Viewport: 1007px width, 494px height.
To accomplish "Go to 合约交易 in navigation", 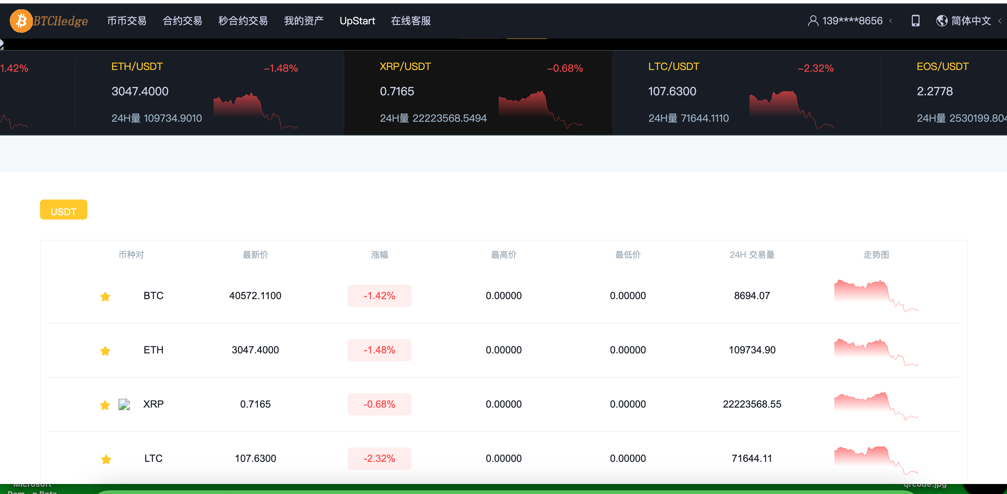I will pyautogui.click(x=182, y=21).
